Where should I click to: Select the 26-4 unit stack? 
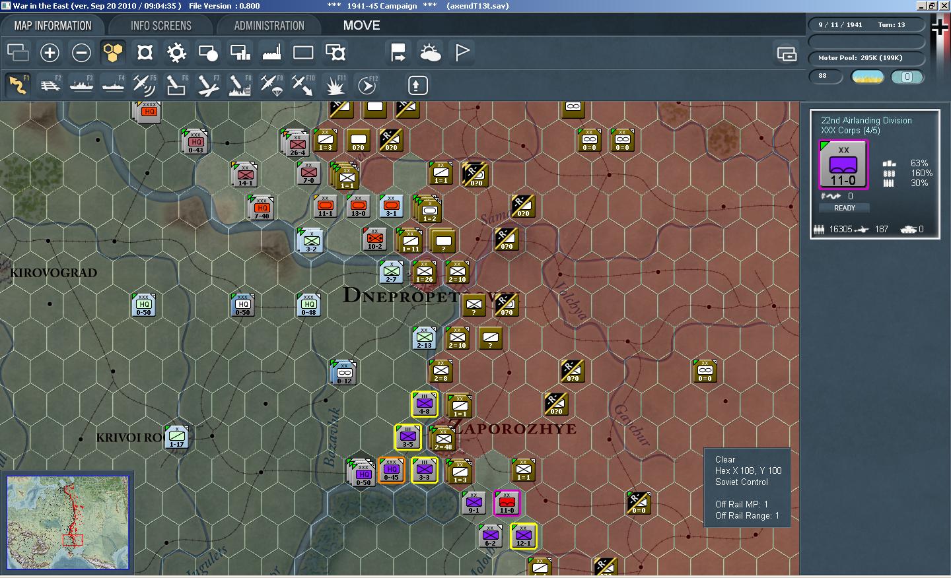tap(297, 144)
